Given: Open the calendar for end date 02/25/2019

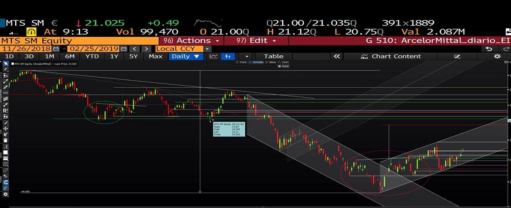Looking at the screenshot, I should point(123,49).
